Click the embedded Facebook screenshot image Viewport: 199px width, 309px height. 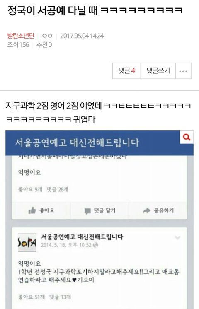coord(99,220)
